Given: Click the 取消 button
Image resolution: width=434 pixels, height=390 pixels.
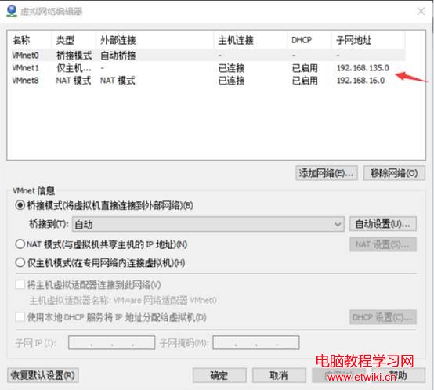Looking at the screenshot, I should pyautogui.click(x=279, y=375).
